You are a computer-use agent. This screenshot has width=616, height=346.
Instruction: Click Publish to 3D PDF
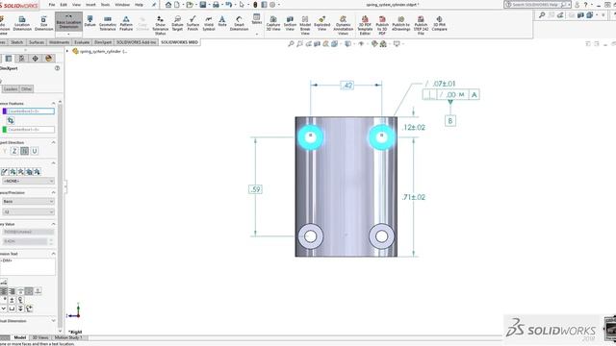pyautogui.click(x=382, y=26)
